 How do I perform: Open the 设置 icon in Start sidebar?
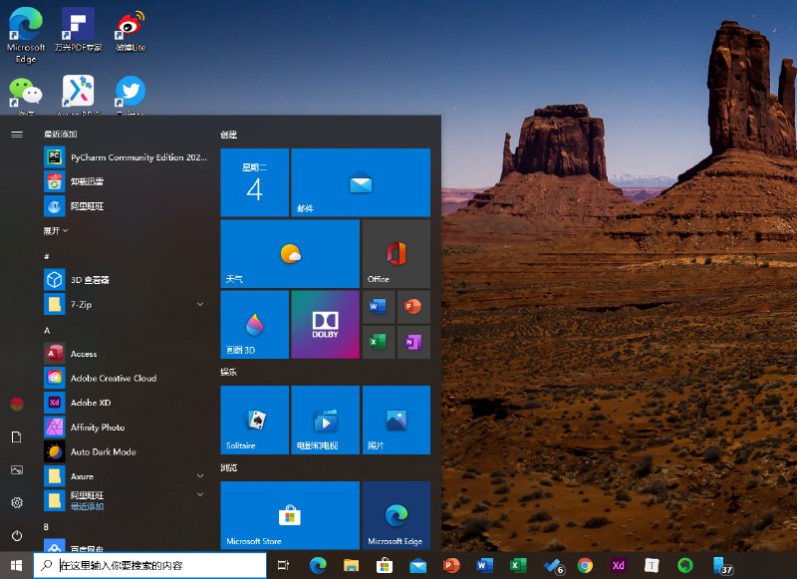[x=15, y=503]
